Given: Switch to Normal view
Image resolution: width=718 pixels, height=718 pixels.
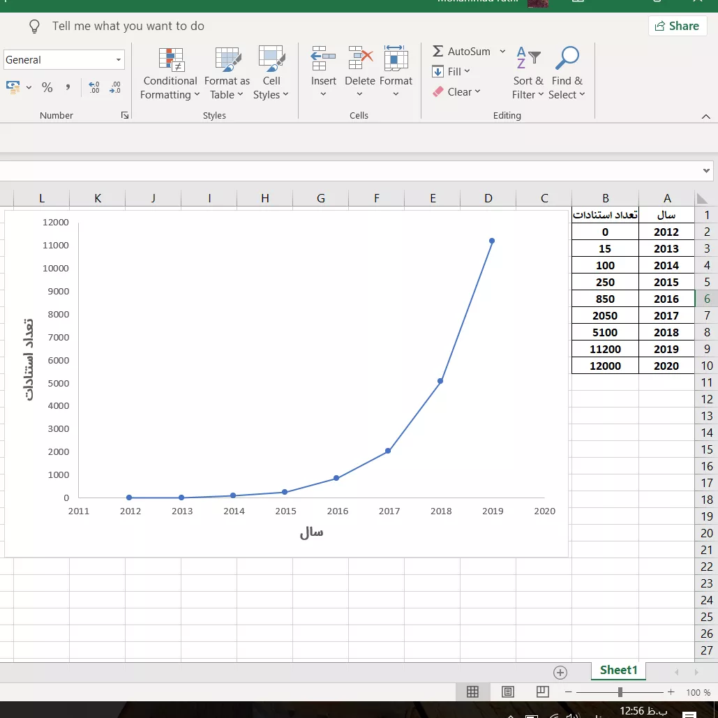Looking at the screenshot, I should [472, 691].
